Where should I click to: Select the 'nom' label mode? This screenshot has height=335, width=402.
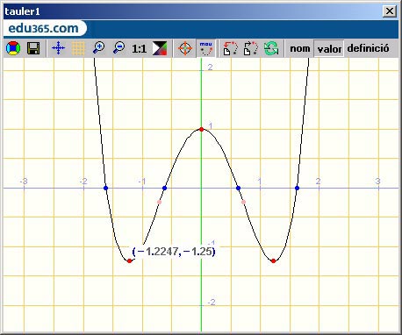[300, 48]
